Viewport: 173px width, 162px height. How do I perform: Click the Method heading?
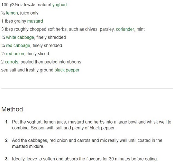(12, 109)
